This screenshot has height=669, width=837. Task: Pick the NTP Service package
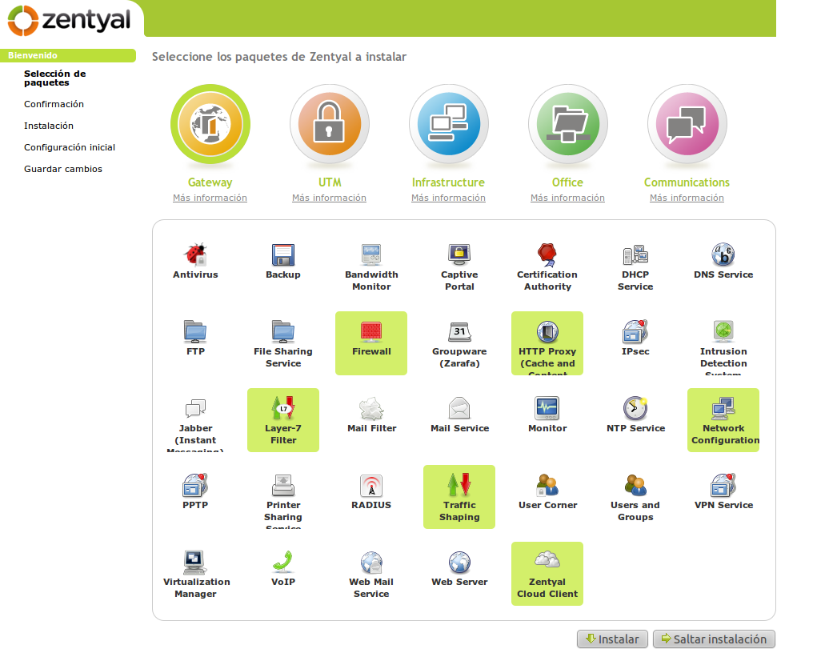(x=635, y=419)
